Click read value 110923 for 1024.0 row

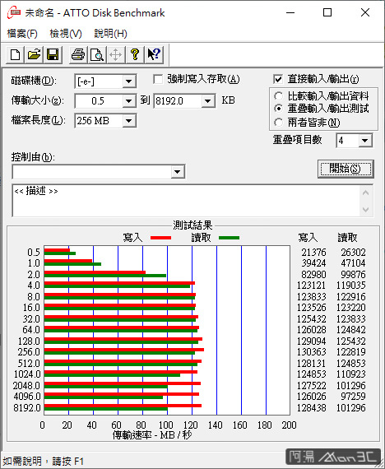[351, 374]
